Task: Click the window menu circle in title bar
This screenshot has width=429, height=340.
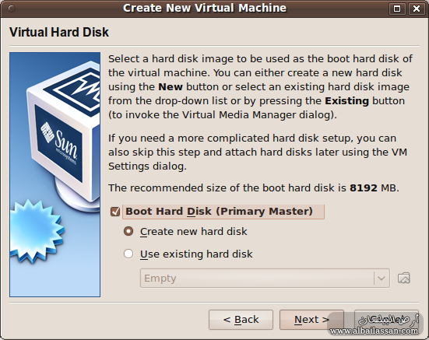Action: tap(12, 9)
